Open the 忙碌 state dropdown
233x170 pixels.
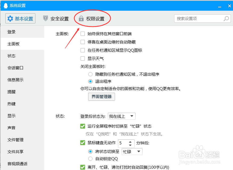[132, 151]
